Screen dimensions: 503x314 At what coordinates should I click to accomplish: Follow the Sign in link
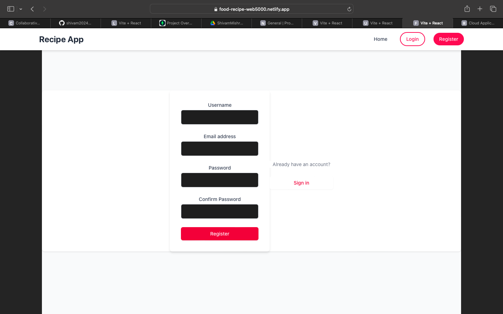pos(301,183)
